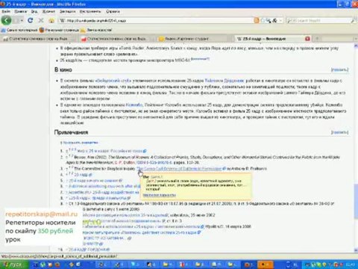Click the vertical scrollbar thumb
Image resolution: width=358 pixels, height=269 pixels.
(356, 202)
